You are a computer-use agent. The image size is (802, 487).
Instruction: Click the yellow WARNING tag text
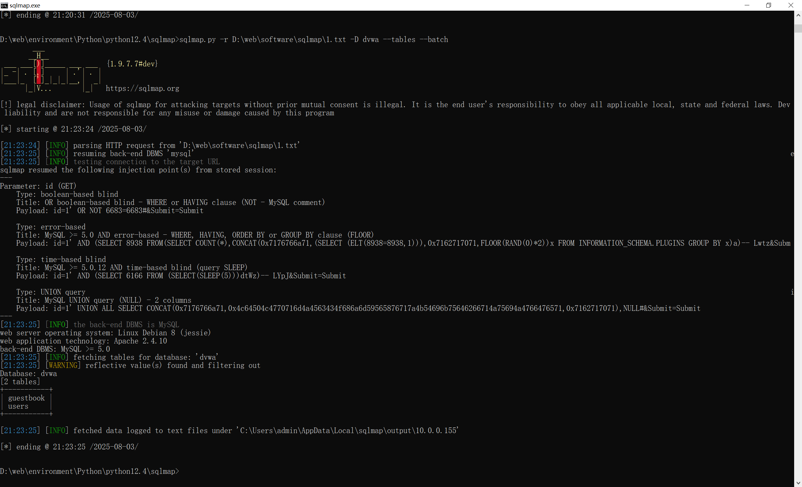63,366
